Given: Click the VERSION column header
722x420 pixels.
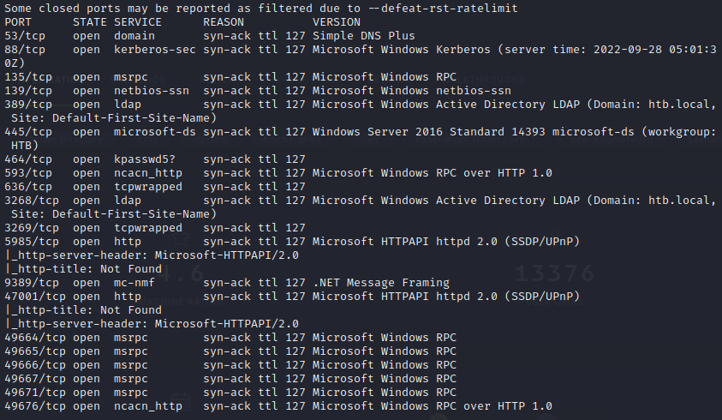Looking at the screenshot, I should coord(337,22).
